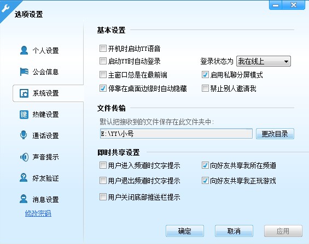Image resolution: width=309 pixels, height=244 pixels.
Task: Click the 公会信息 flag icon
Action: pos(24,72)
